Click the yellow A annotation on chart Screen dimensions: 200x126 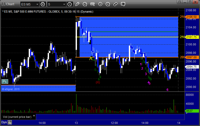coord(91,59)
